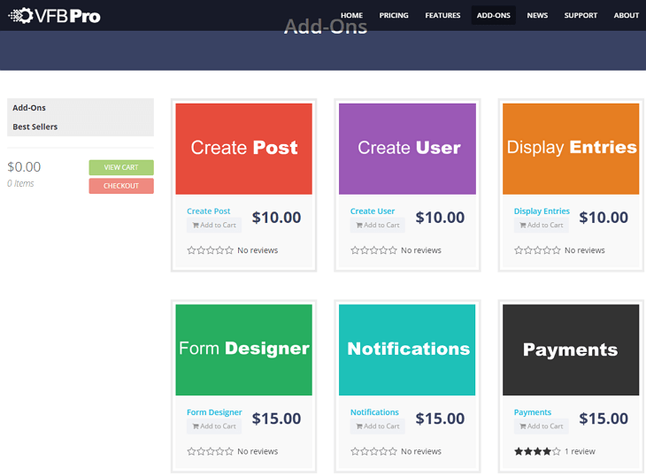This screenshot has width=646, height=476.
Task: Add Create Post to cart
Action: (214, 226)
